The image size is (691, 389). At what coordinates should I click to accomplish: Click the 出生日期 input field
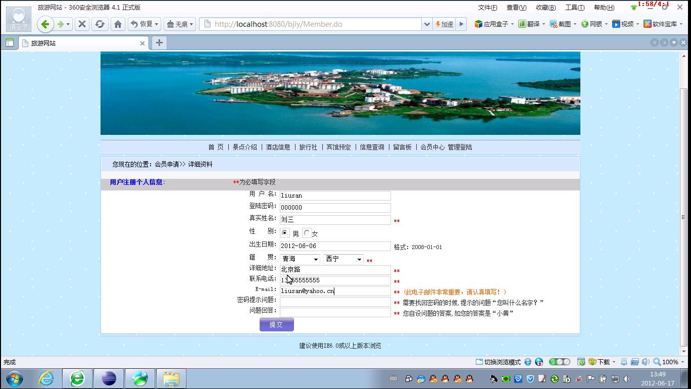point(335,246)
